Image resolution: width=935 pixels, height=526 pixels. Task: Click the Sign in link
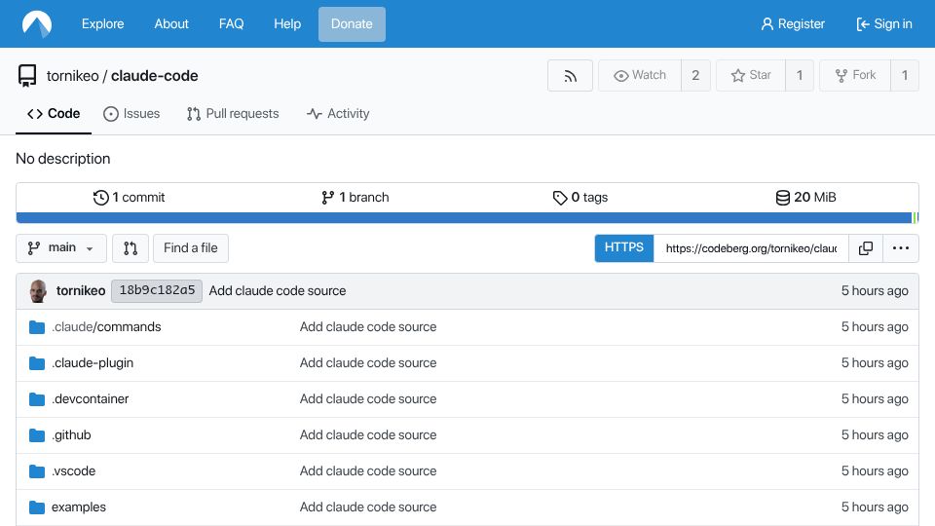point(884,23)
